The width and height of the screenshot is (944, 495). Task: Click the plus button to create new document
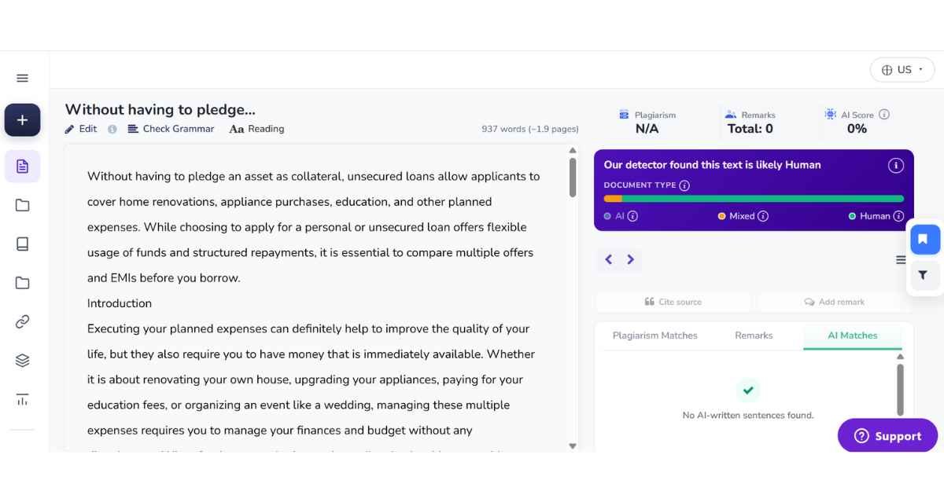22,120
